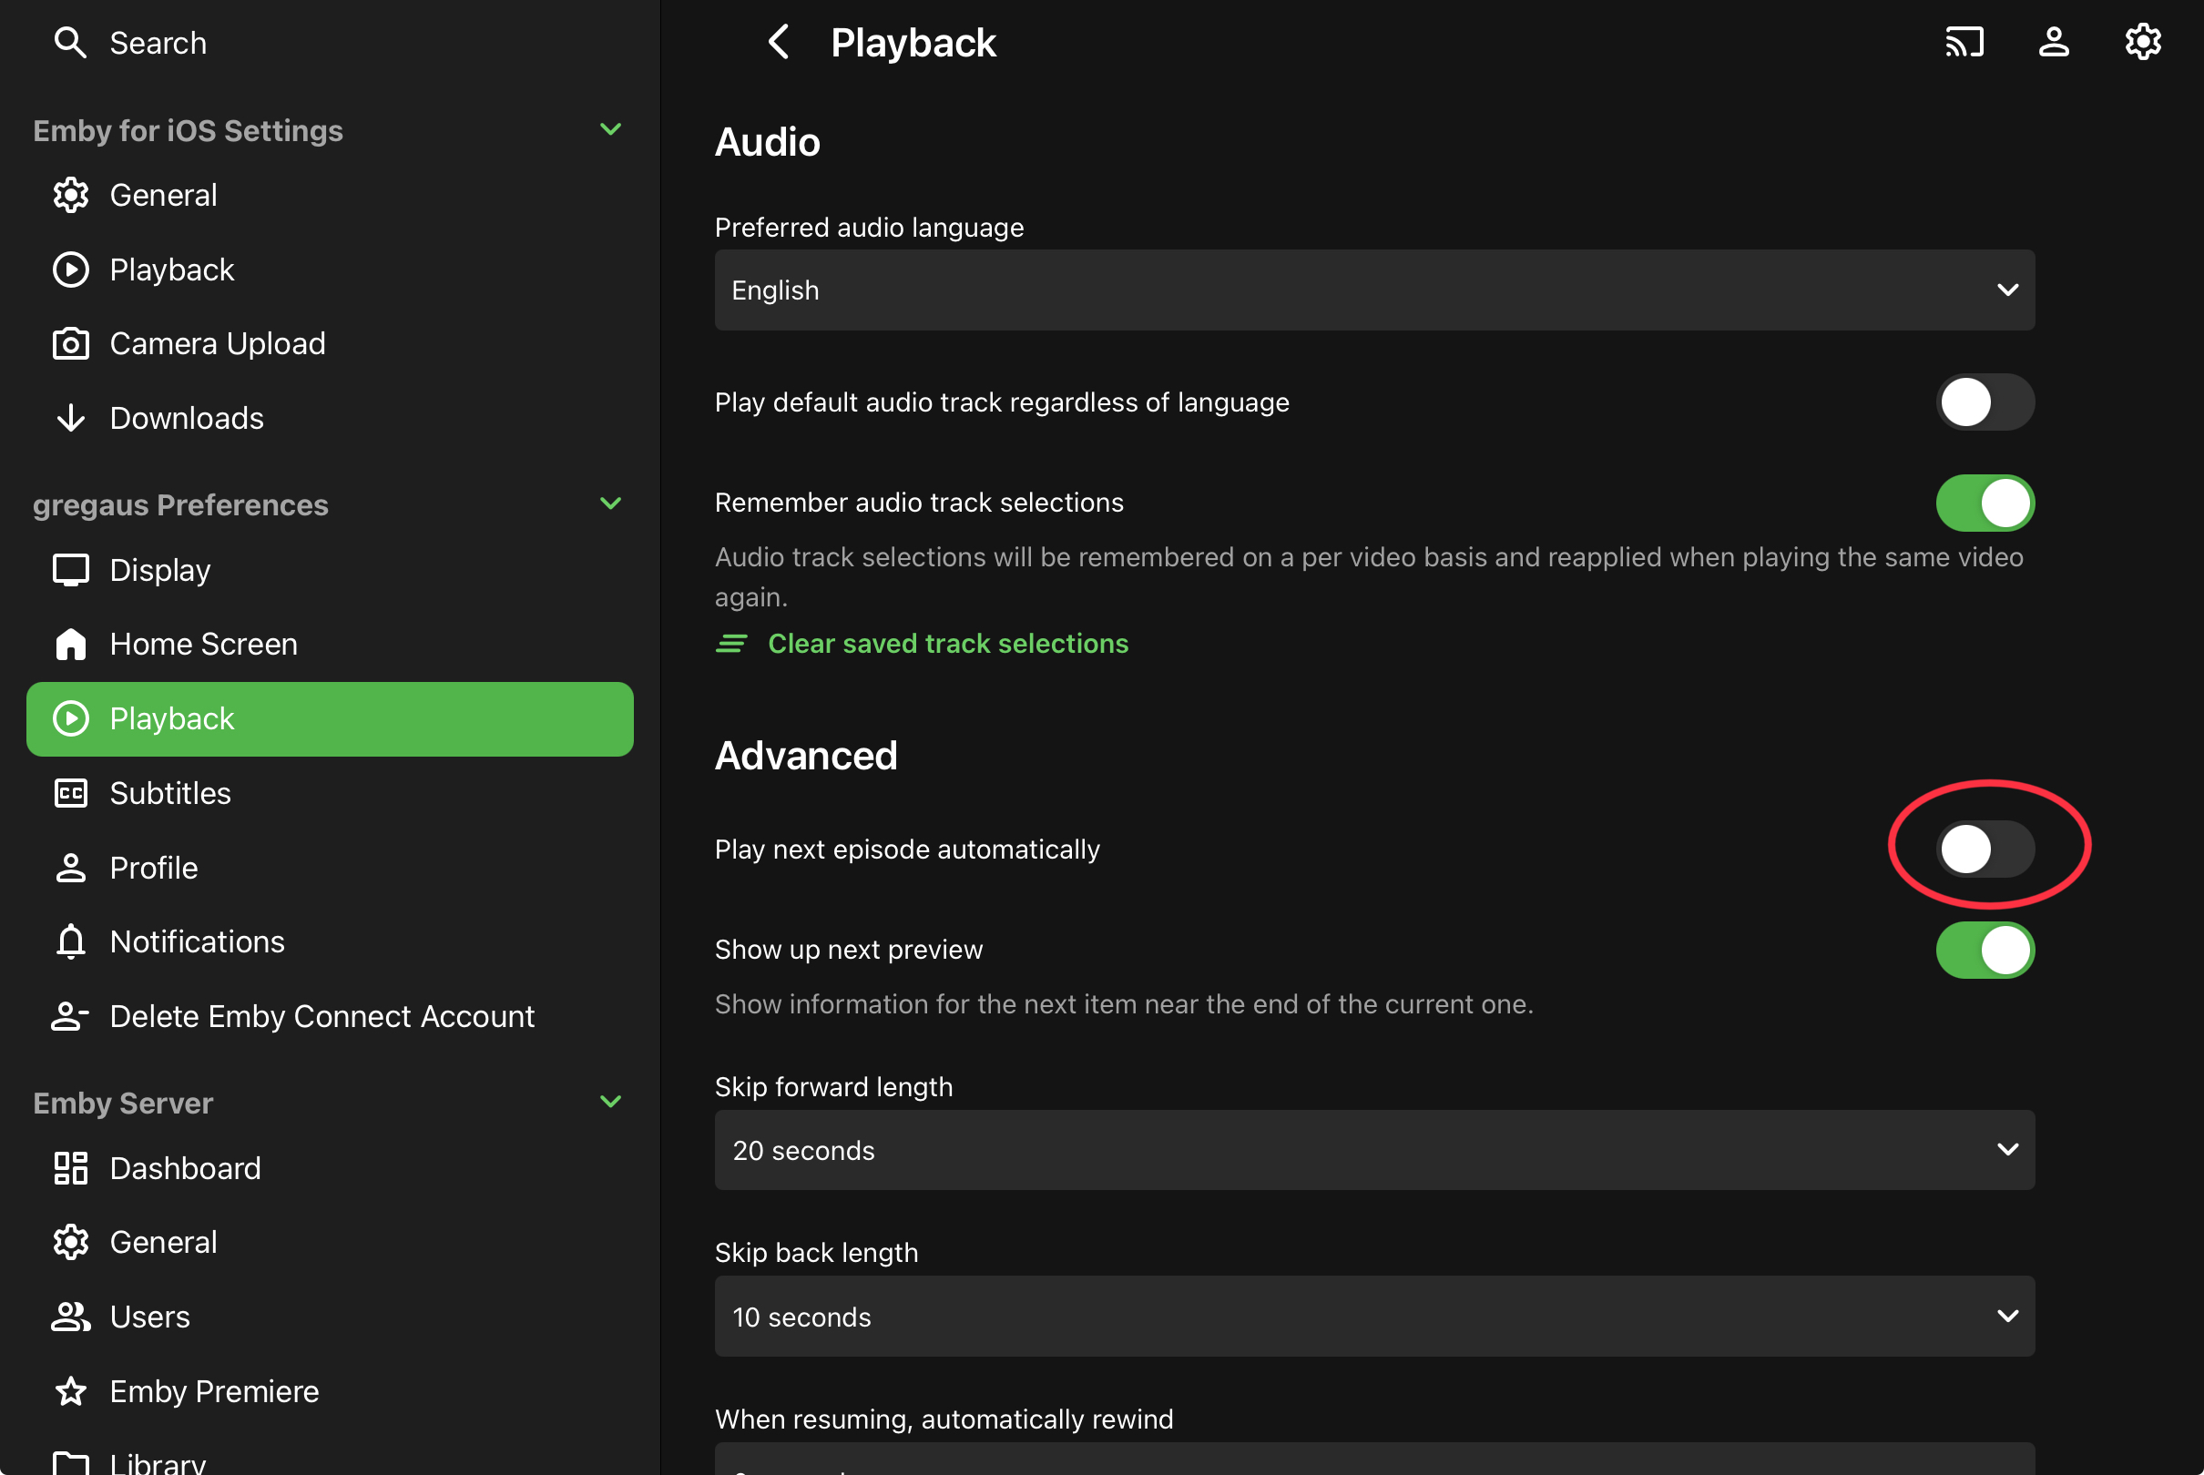This screenshot has width=2204, height=1475.
Task: Collapse the Emby for iOS Settings section
Action: click(x=610, y=130)
